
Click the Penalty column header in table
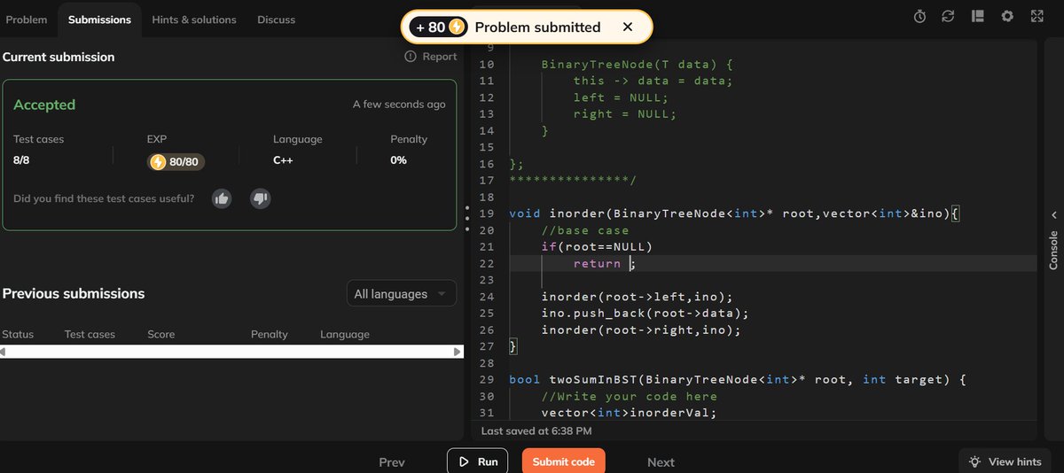270,334
